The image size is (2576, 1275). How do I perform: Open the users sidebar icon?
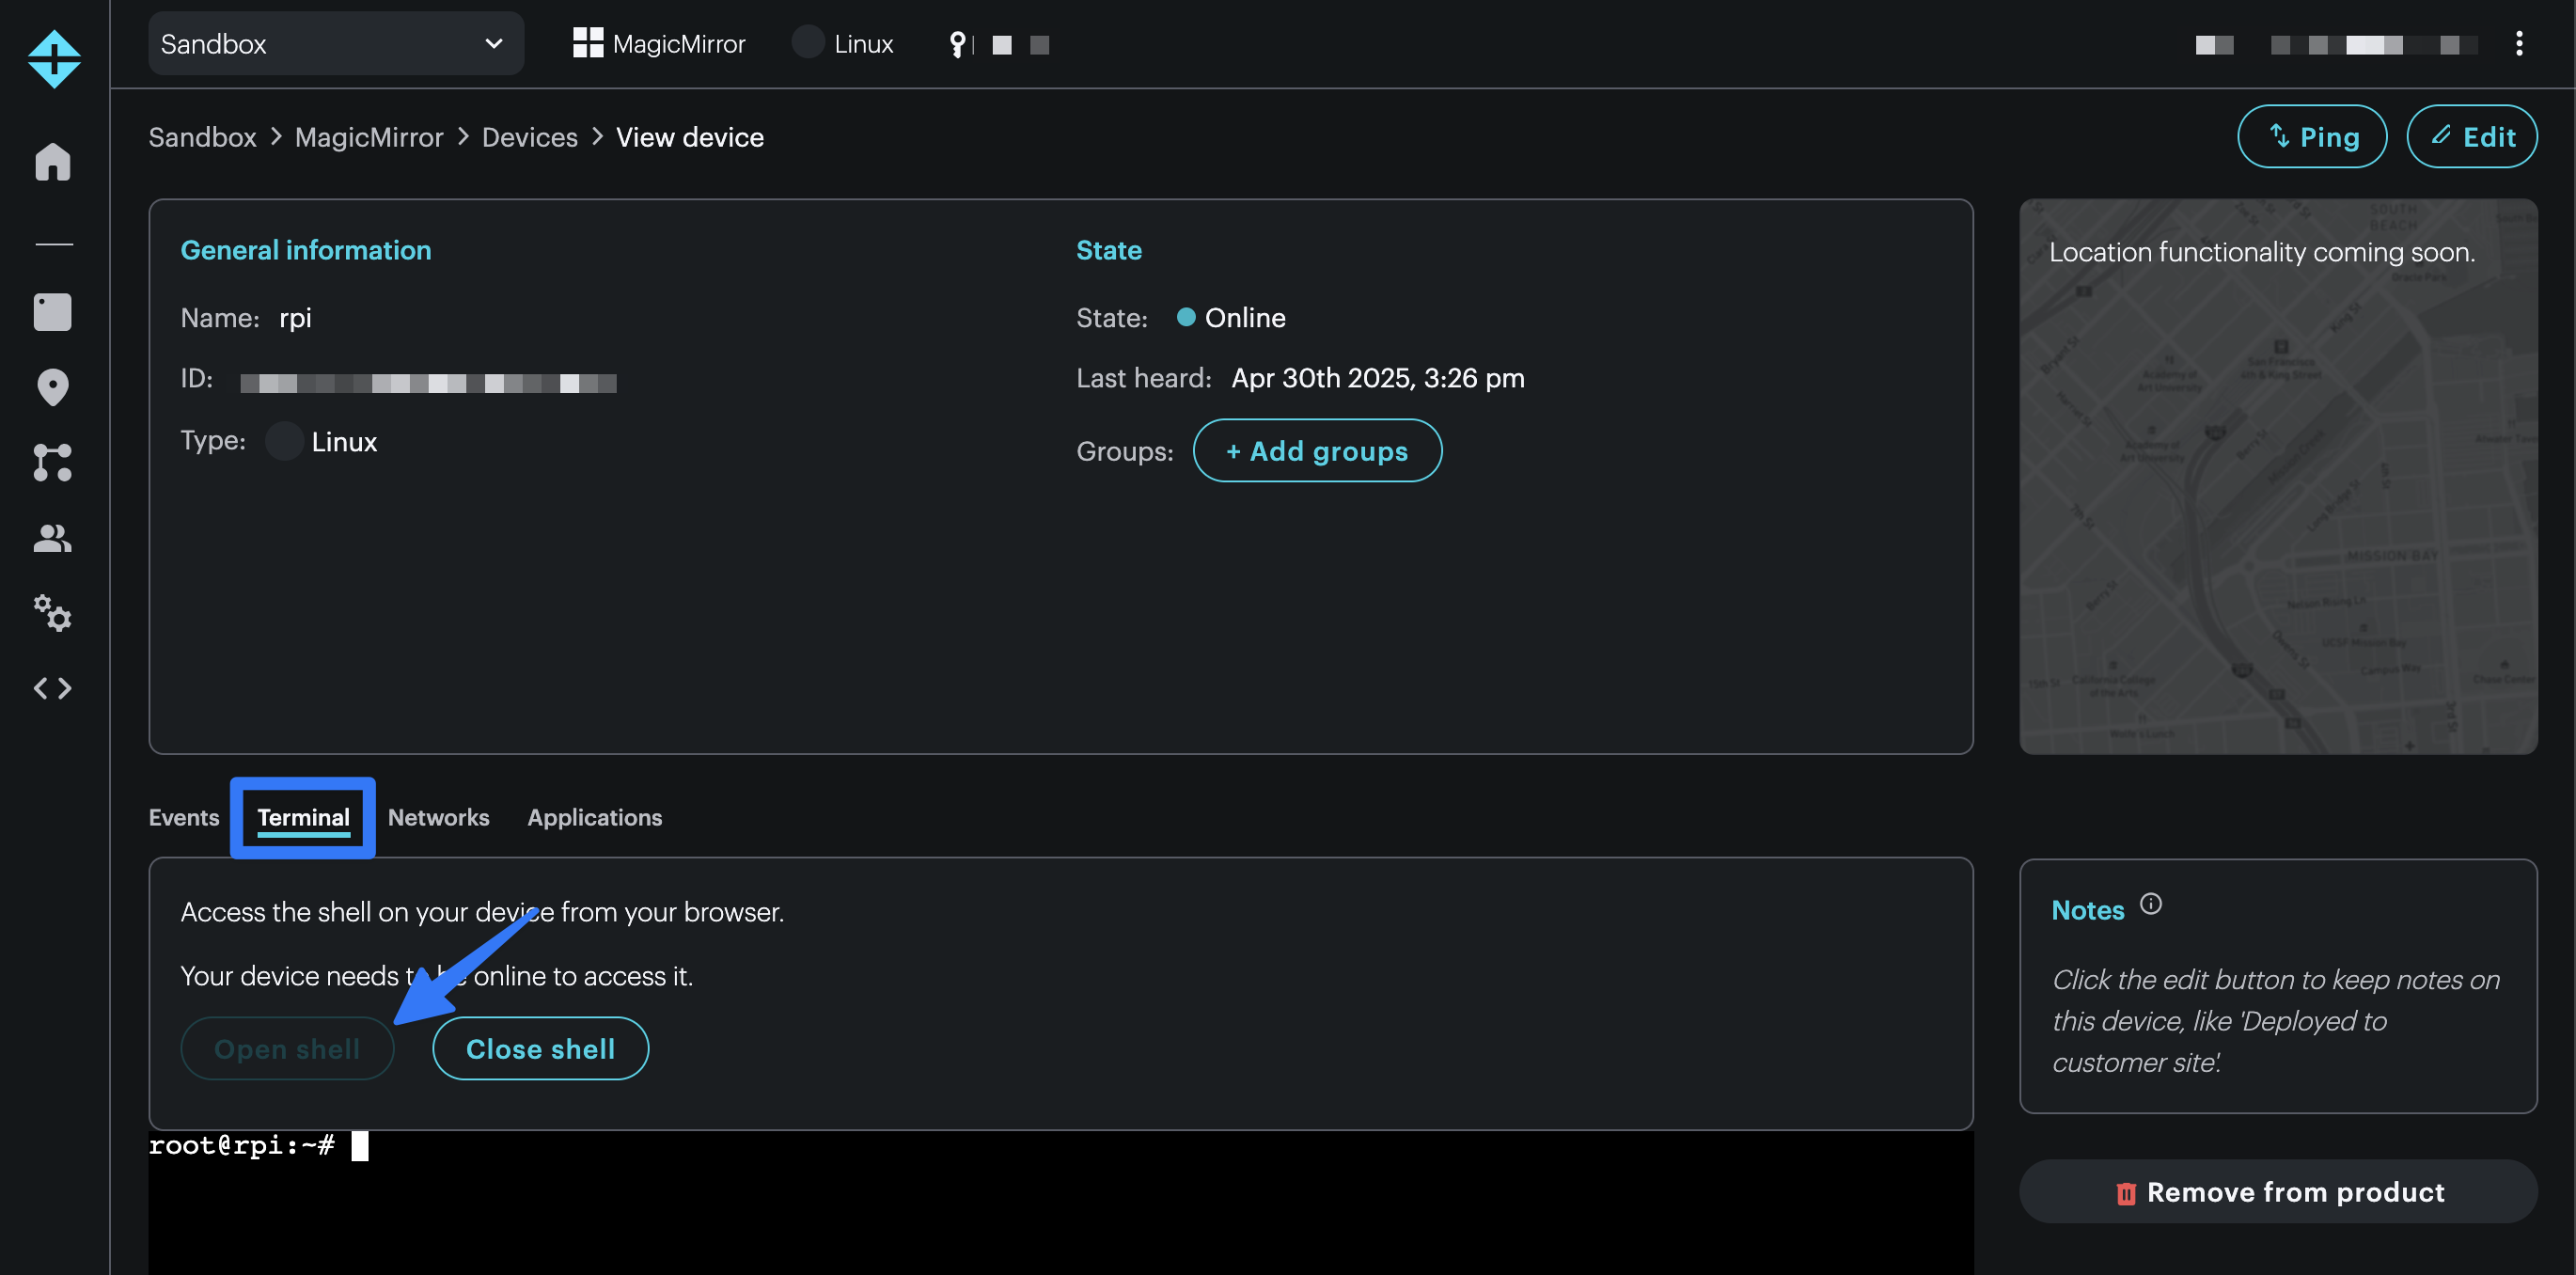(x=53, y=538)
